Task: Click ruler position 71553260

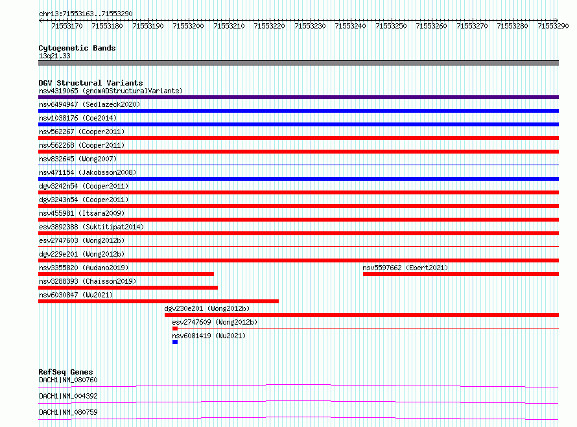Action: (x=431, y=26)
